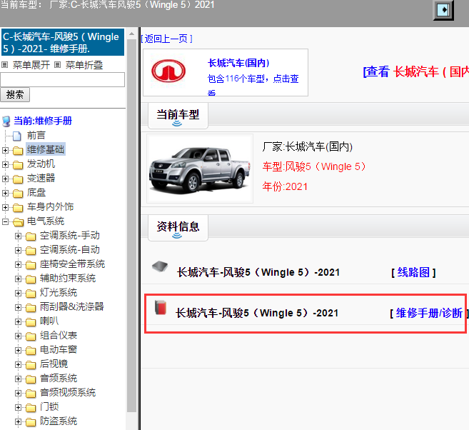Image resolution: width=469 pixels, height=430 pixels.
Task: Click the 查看 长城汽车 red header link
Action: [415, 72]
